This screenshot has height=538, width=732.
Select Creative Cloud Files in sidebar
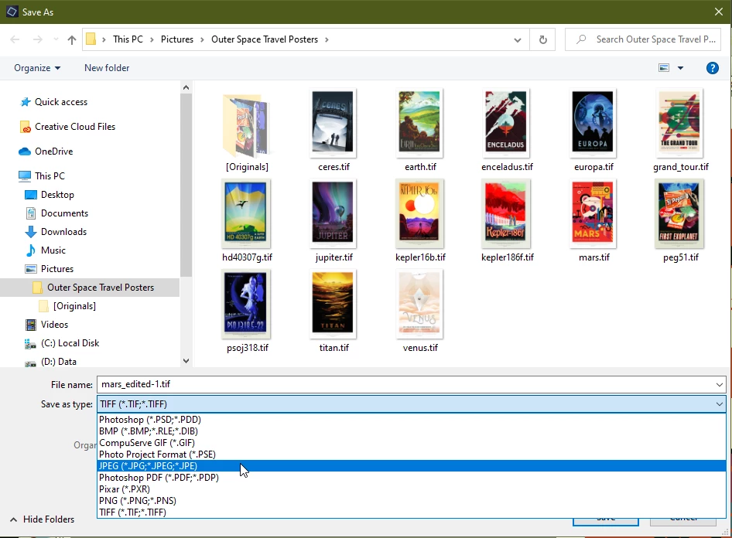point(75,127)
